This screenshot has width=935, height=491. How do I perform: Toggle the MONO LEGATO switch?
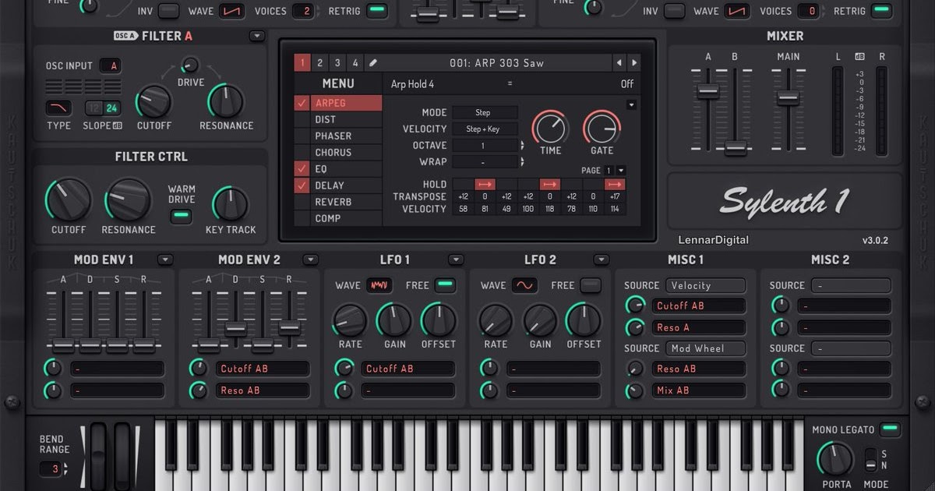[890, 429]
